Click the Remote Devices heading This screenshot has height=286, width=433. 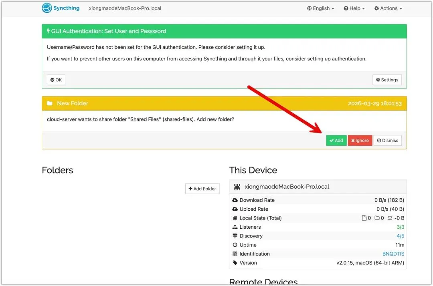(x=263, y=281)
